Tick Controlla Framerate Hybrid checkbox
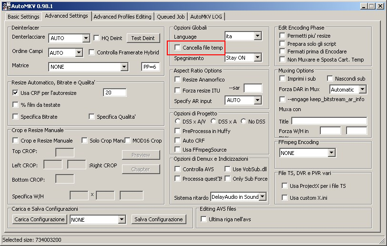 pos(92,52)
